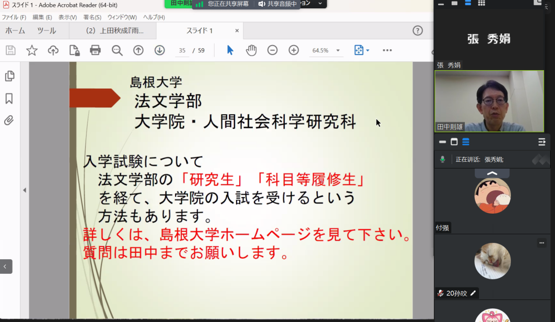Open the 64.5% zoom level dropdown
The width and height of the screenshot is (555, 322).
pos(338,51)
